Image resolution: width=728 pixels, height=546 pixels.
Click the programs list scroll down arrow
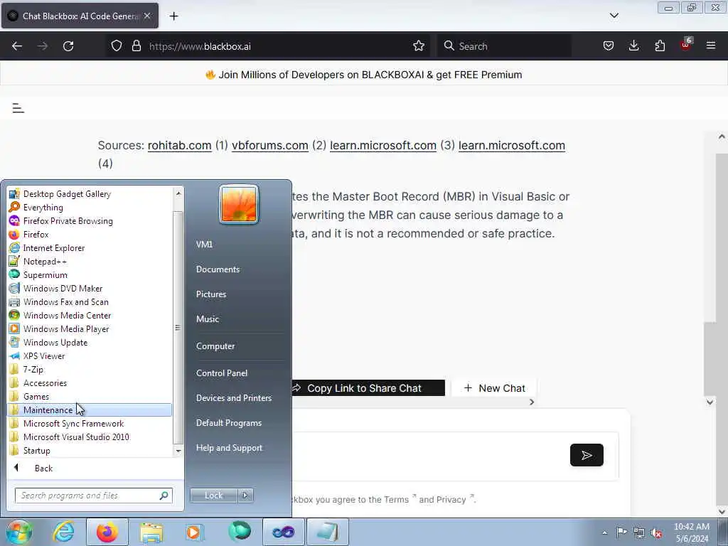tap(178, 451)
